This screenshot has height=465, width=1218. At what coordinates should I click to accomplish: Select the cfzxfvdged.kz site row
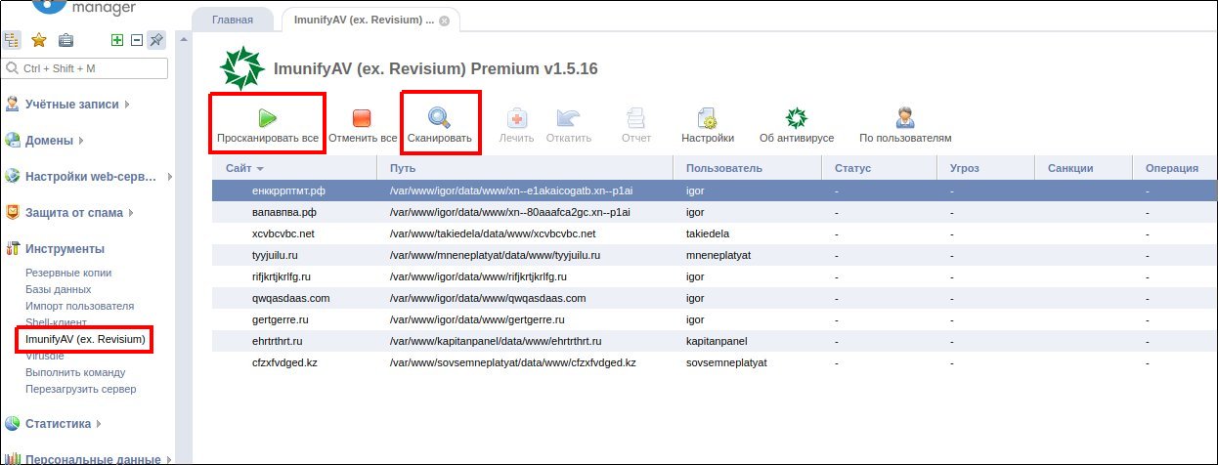[716, 362]
